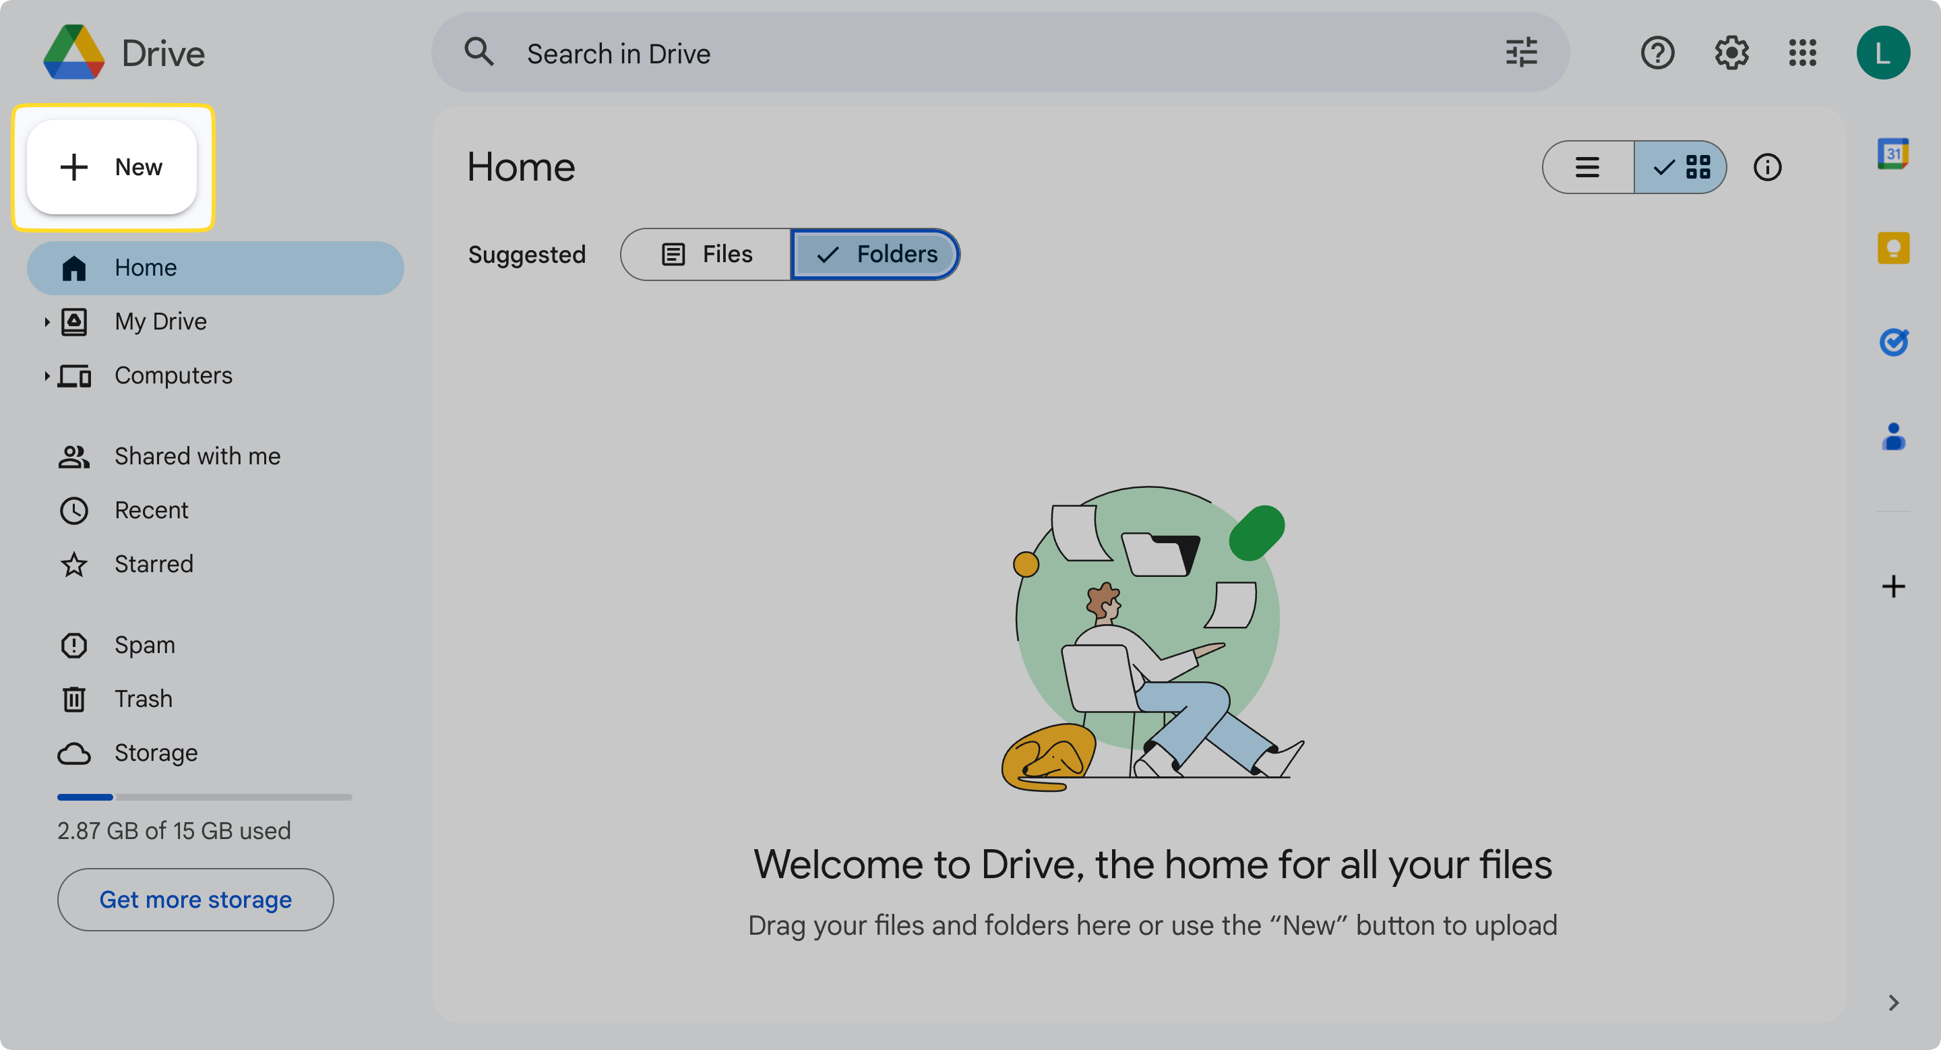Toggle the Folders suggestion filter off

(875, 254)
